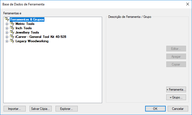192x115 pixels.
Task: Click the Inch Tools group folder icon
Action: [x=12, y=28]
